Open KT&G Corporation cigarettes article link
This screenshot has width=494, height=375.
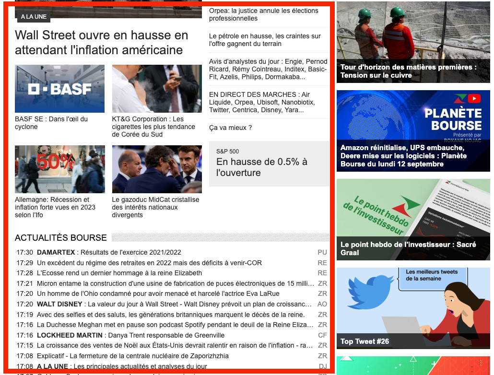click(x=153, y=127)
